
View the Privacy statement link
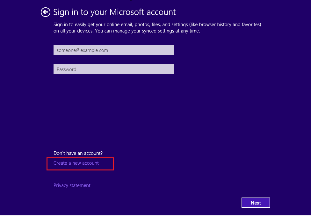pyautogui.click(x=72, y=185)
